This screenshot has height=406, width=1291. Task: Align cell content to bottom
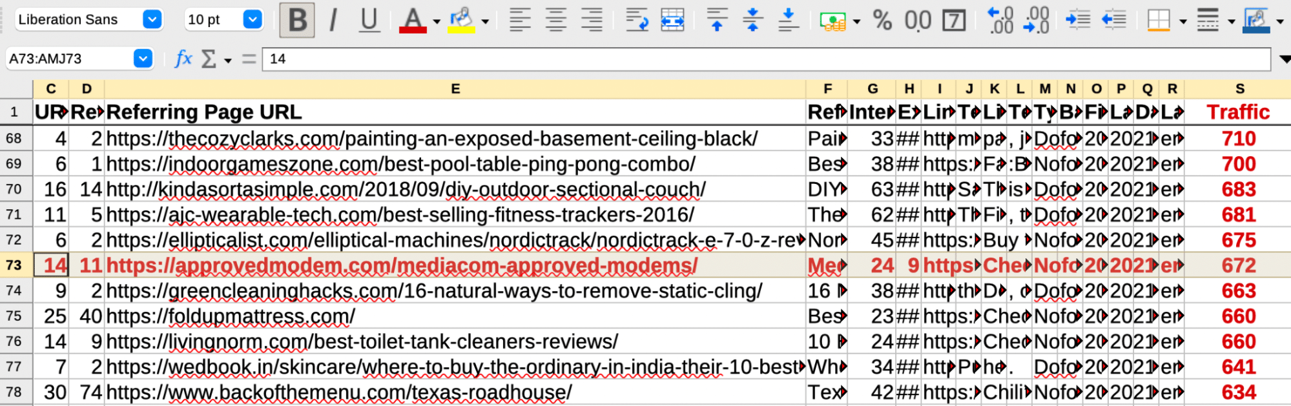tap(788, 20)
